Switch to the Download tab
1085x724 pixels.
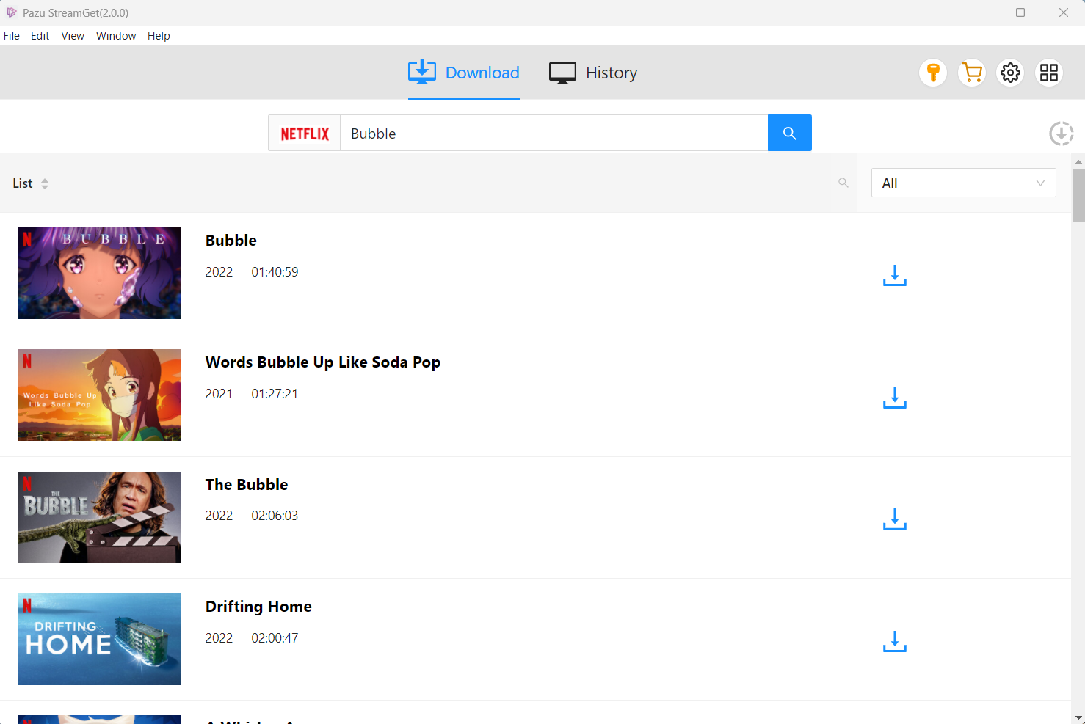pos(464,73)
